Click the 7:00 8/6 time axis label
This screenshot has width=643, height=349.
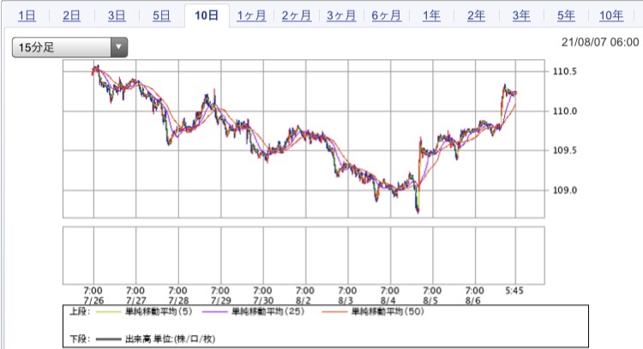point(474,296)
